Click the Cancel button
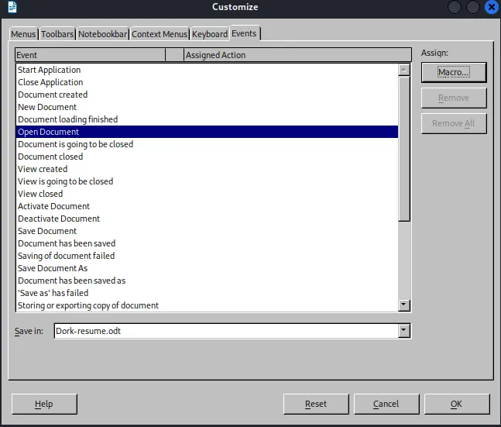501x427 pixels. tap(386, 404)
